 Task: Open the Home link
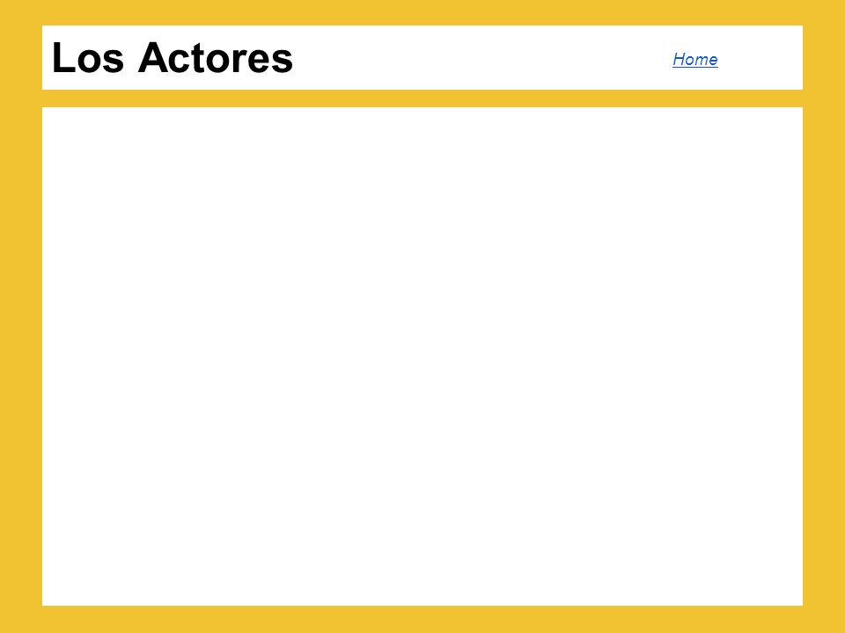tap(694, 59)
